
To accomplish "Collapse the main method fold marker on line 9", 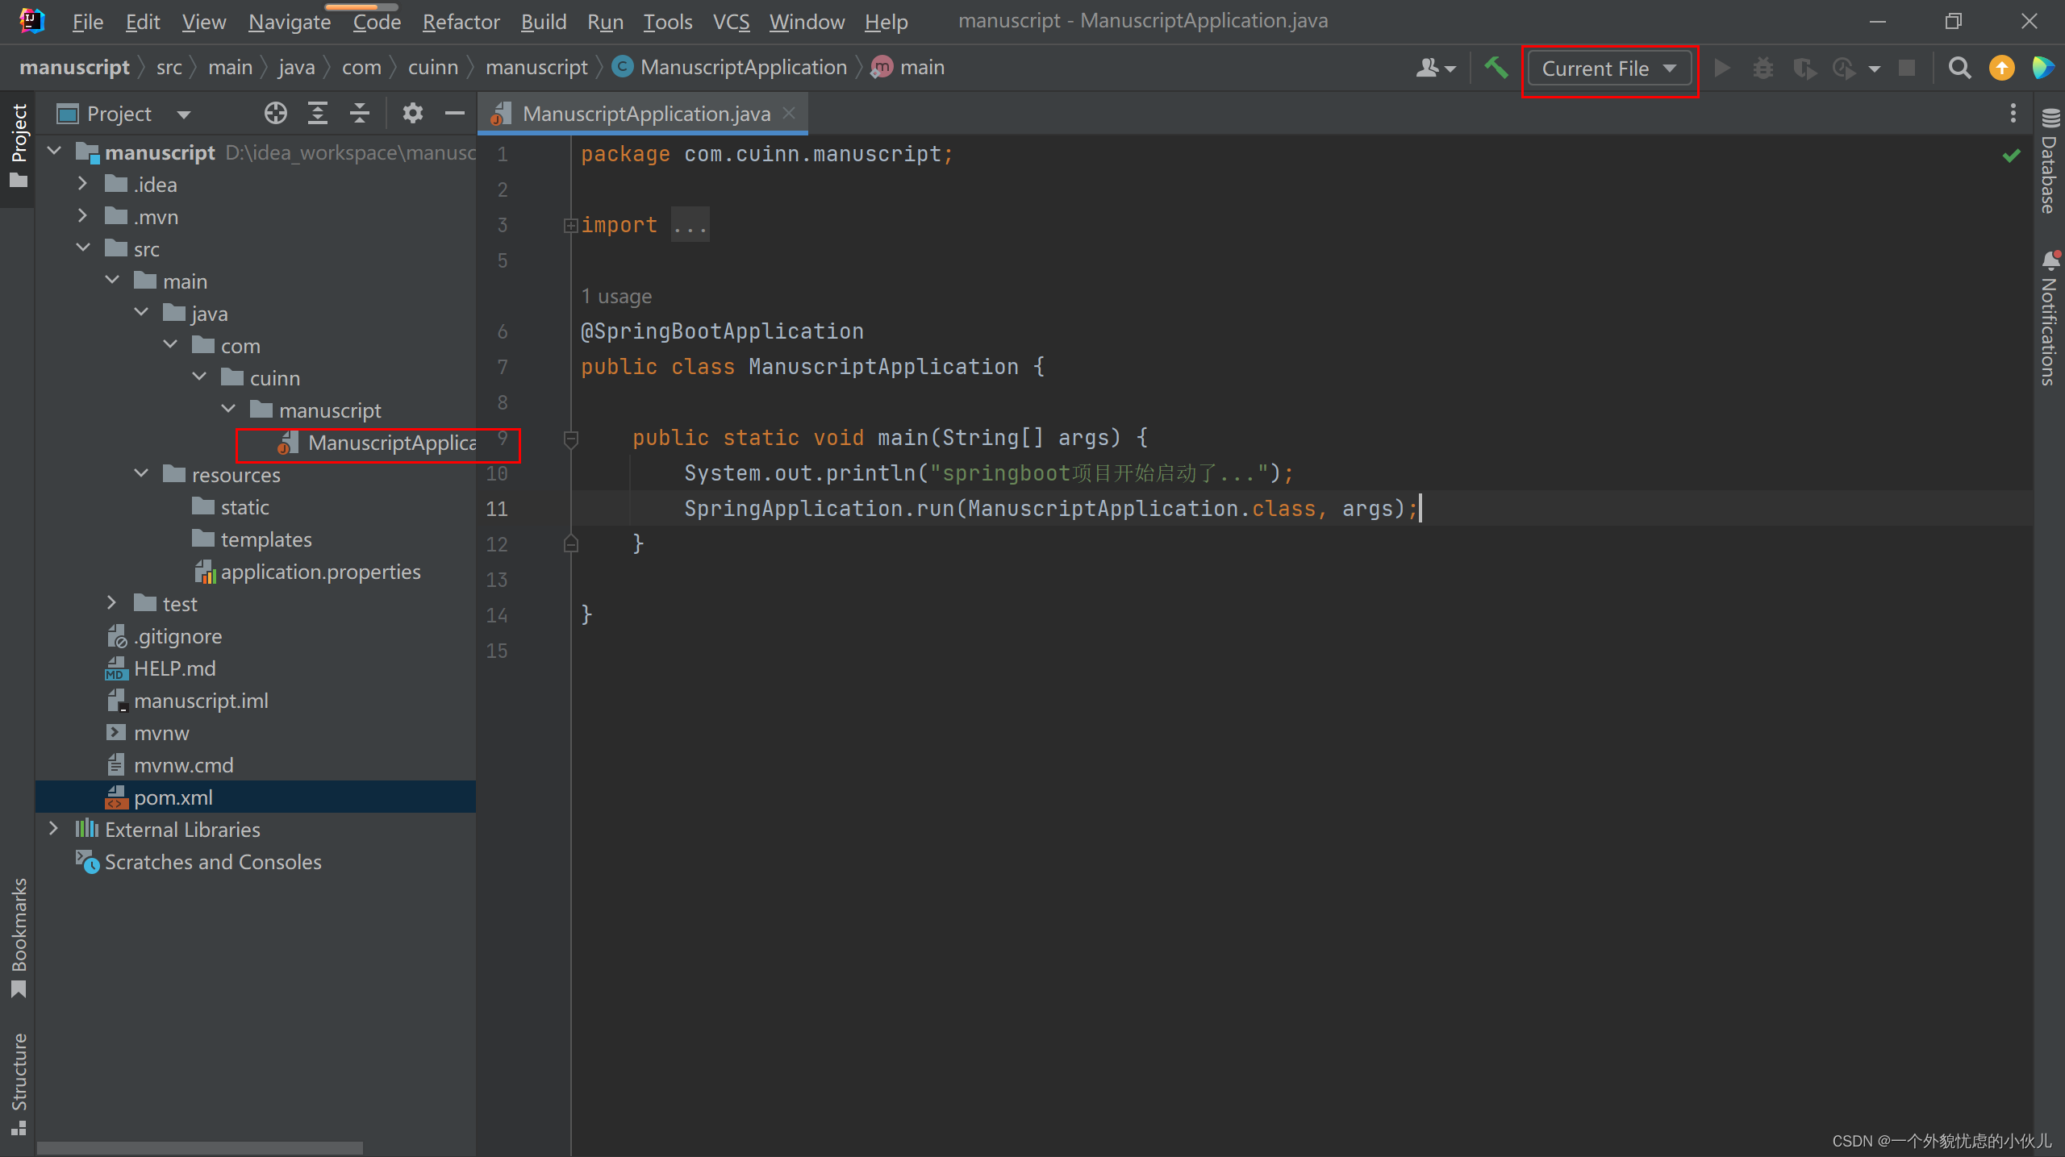I will 570,439.
